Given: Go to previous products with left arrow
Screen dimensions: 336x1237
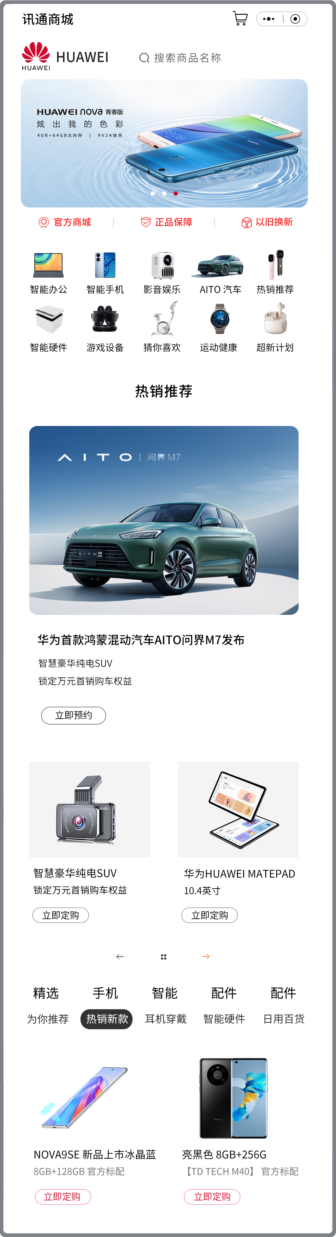Looking at the screenshot, I should (120, 957).
